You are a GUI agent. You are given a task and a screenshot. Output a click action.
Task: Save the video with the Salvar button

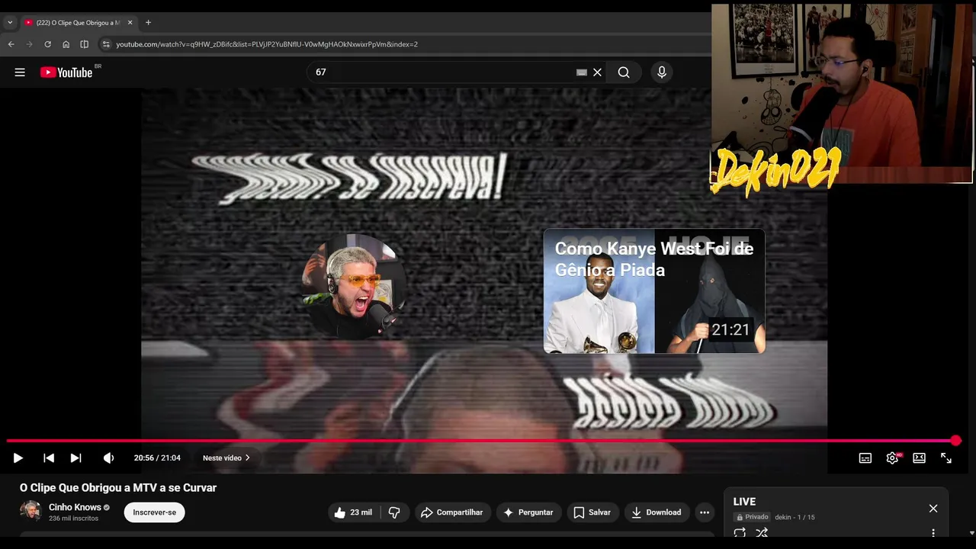pos(592,512)
